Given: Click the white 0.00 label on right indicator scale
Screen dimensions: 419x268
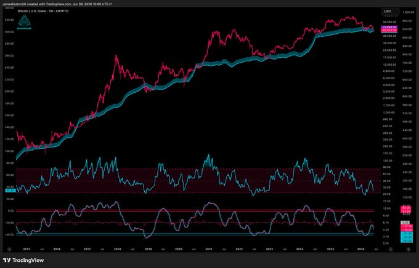Looking at the screenshot, I should 405,223.
